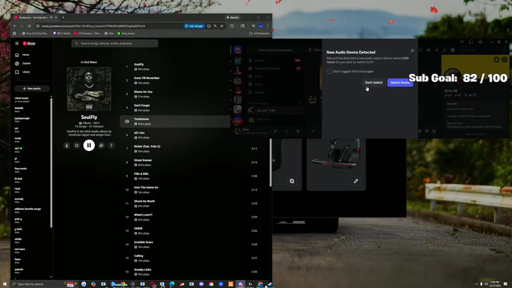Image resolution: width=512 pixels, height=288 pixels.
Task: Save SoulFly album to library
Action: [x=77, y=146]
